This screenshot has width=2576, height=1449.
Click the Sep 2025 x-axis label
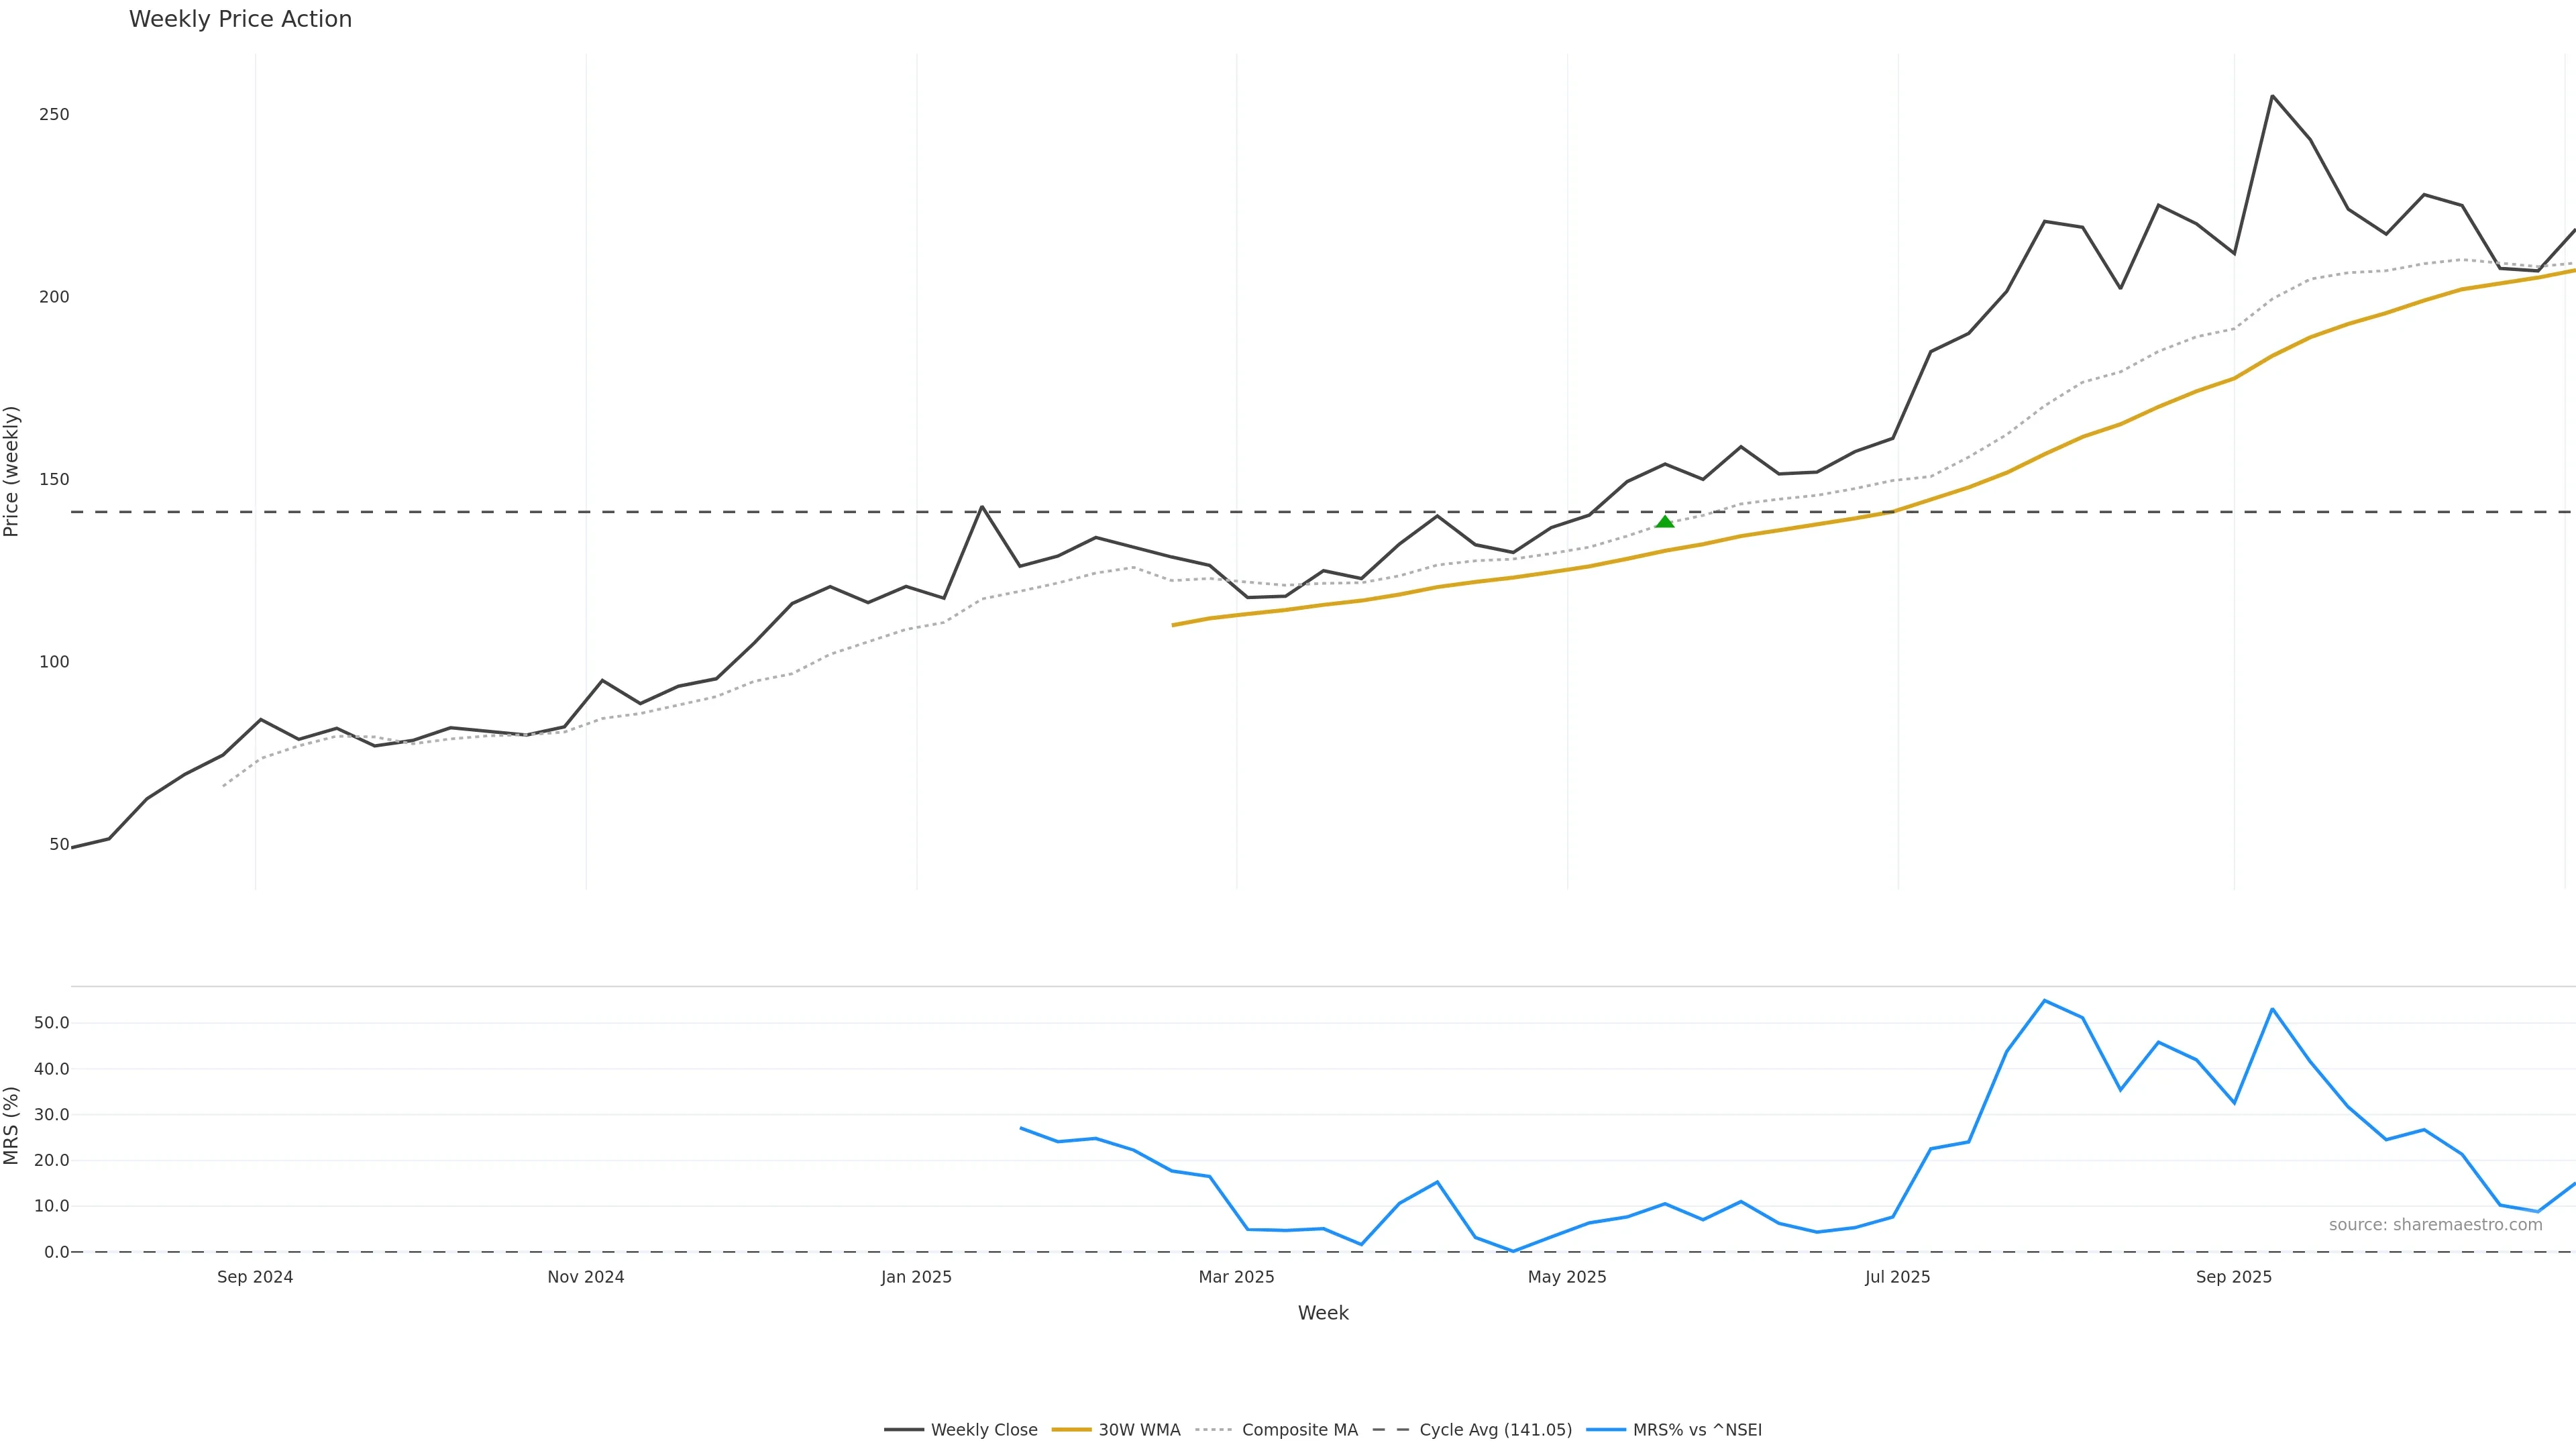coord(2233,1277)
